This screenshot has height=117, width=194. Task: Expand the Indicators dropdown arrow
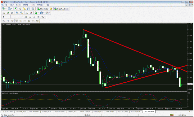(x=38, y=13)
